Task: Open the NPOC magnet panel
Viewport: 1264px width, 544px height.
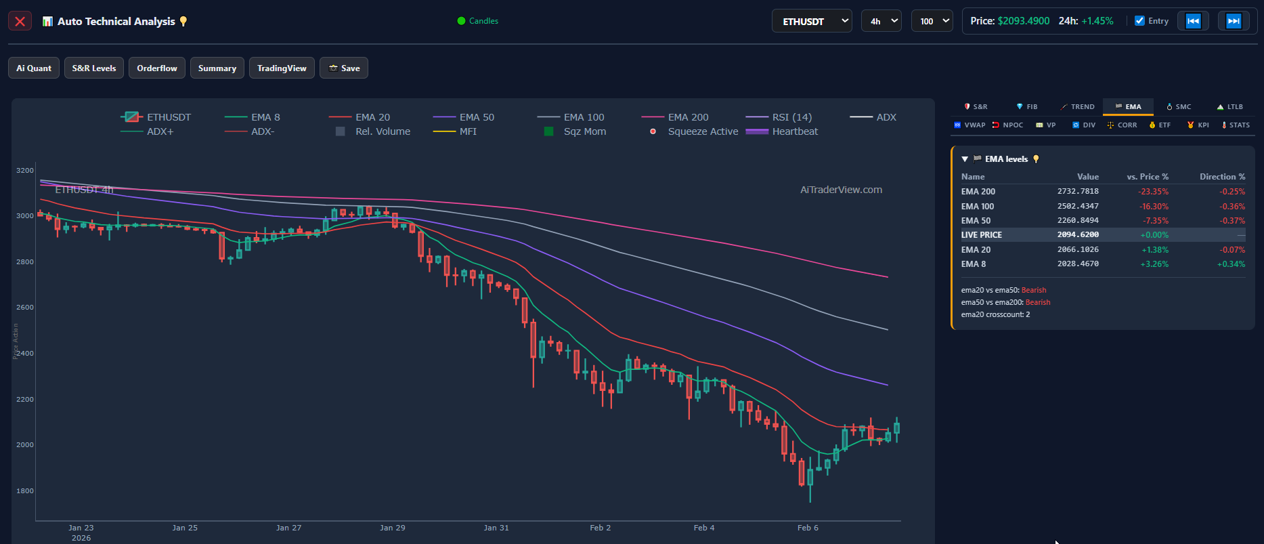Action: [x=1007, y=125]
